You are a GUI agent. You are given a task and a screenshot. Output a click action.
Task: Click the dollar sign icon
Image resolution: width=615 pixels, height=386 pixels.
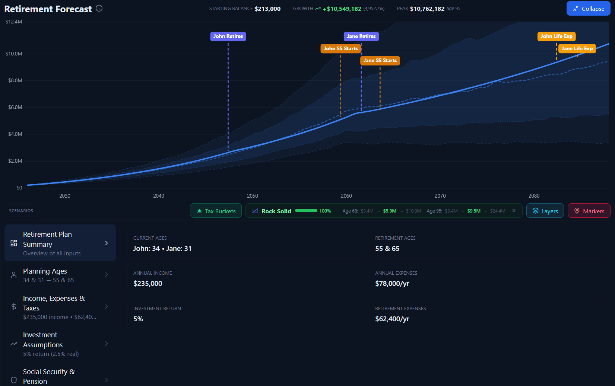coord(14,307)
